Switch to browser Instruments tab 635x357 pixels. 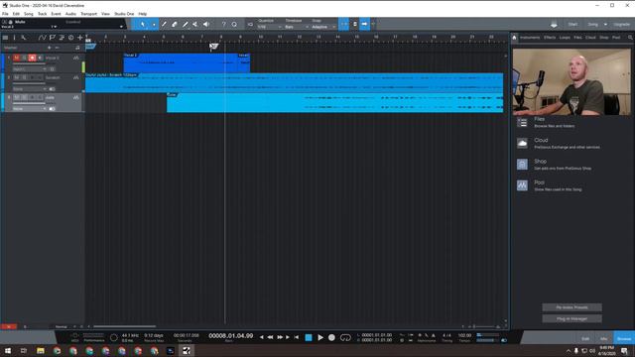[530, 38]
